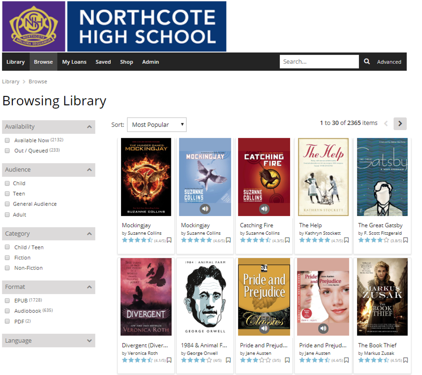
Task: Bookmark The Help
Action: pos(346,240)
